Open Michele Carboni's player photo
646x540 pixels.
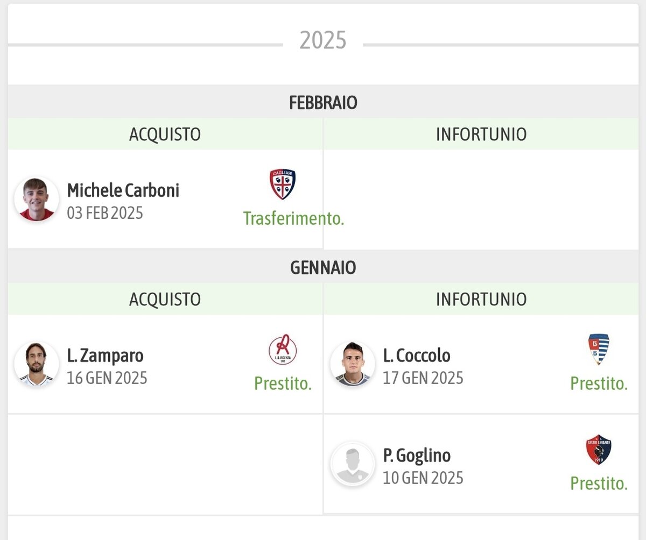(37, 199)
